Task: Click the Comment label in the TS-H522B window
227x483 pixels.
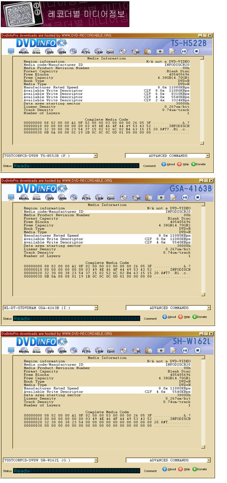Action: click(149, 166)
